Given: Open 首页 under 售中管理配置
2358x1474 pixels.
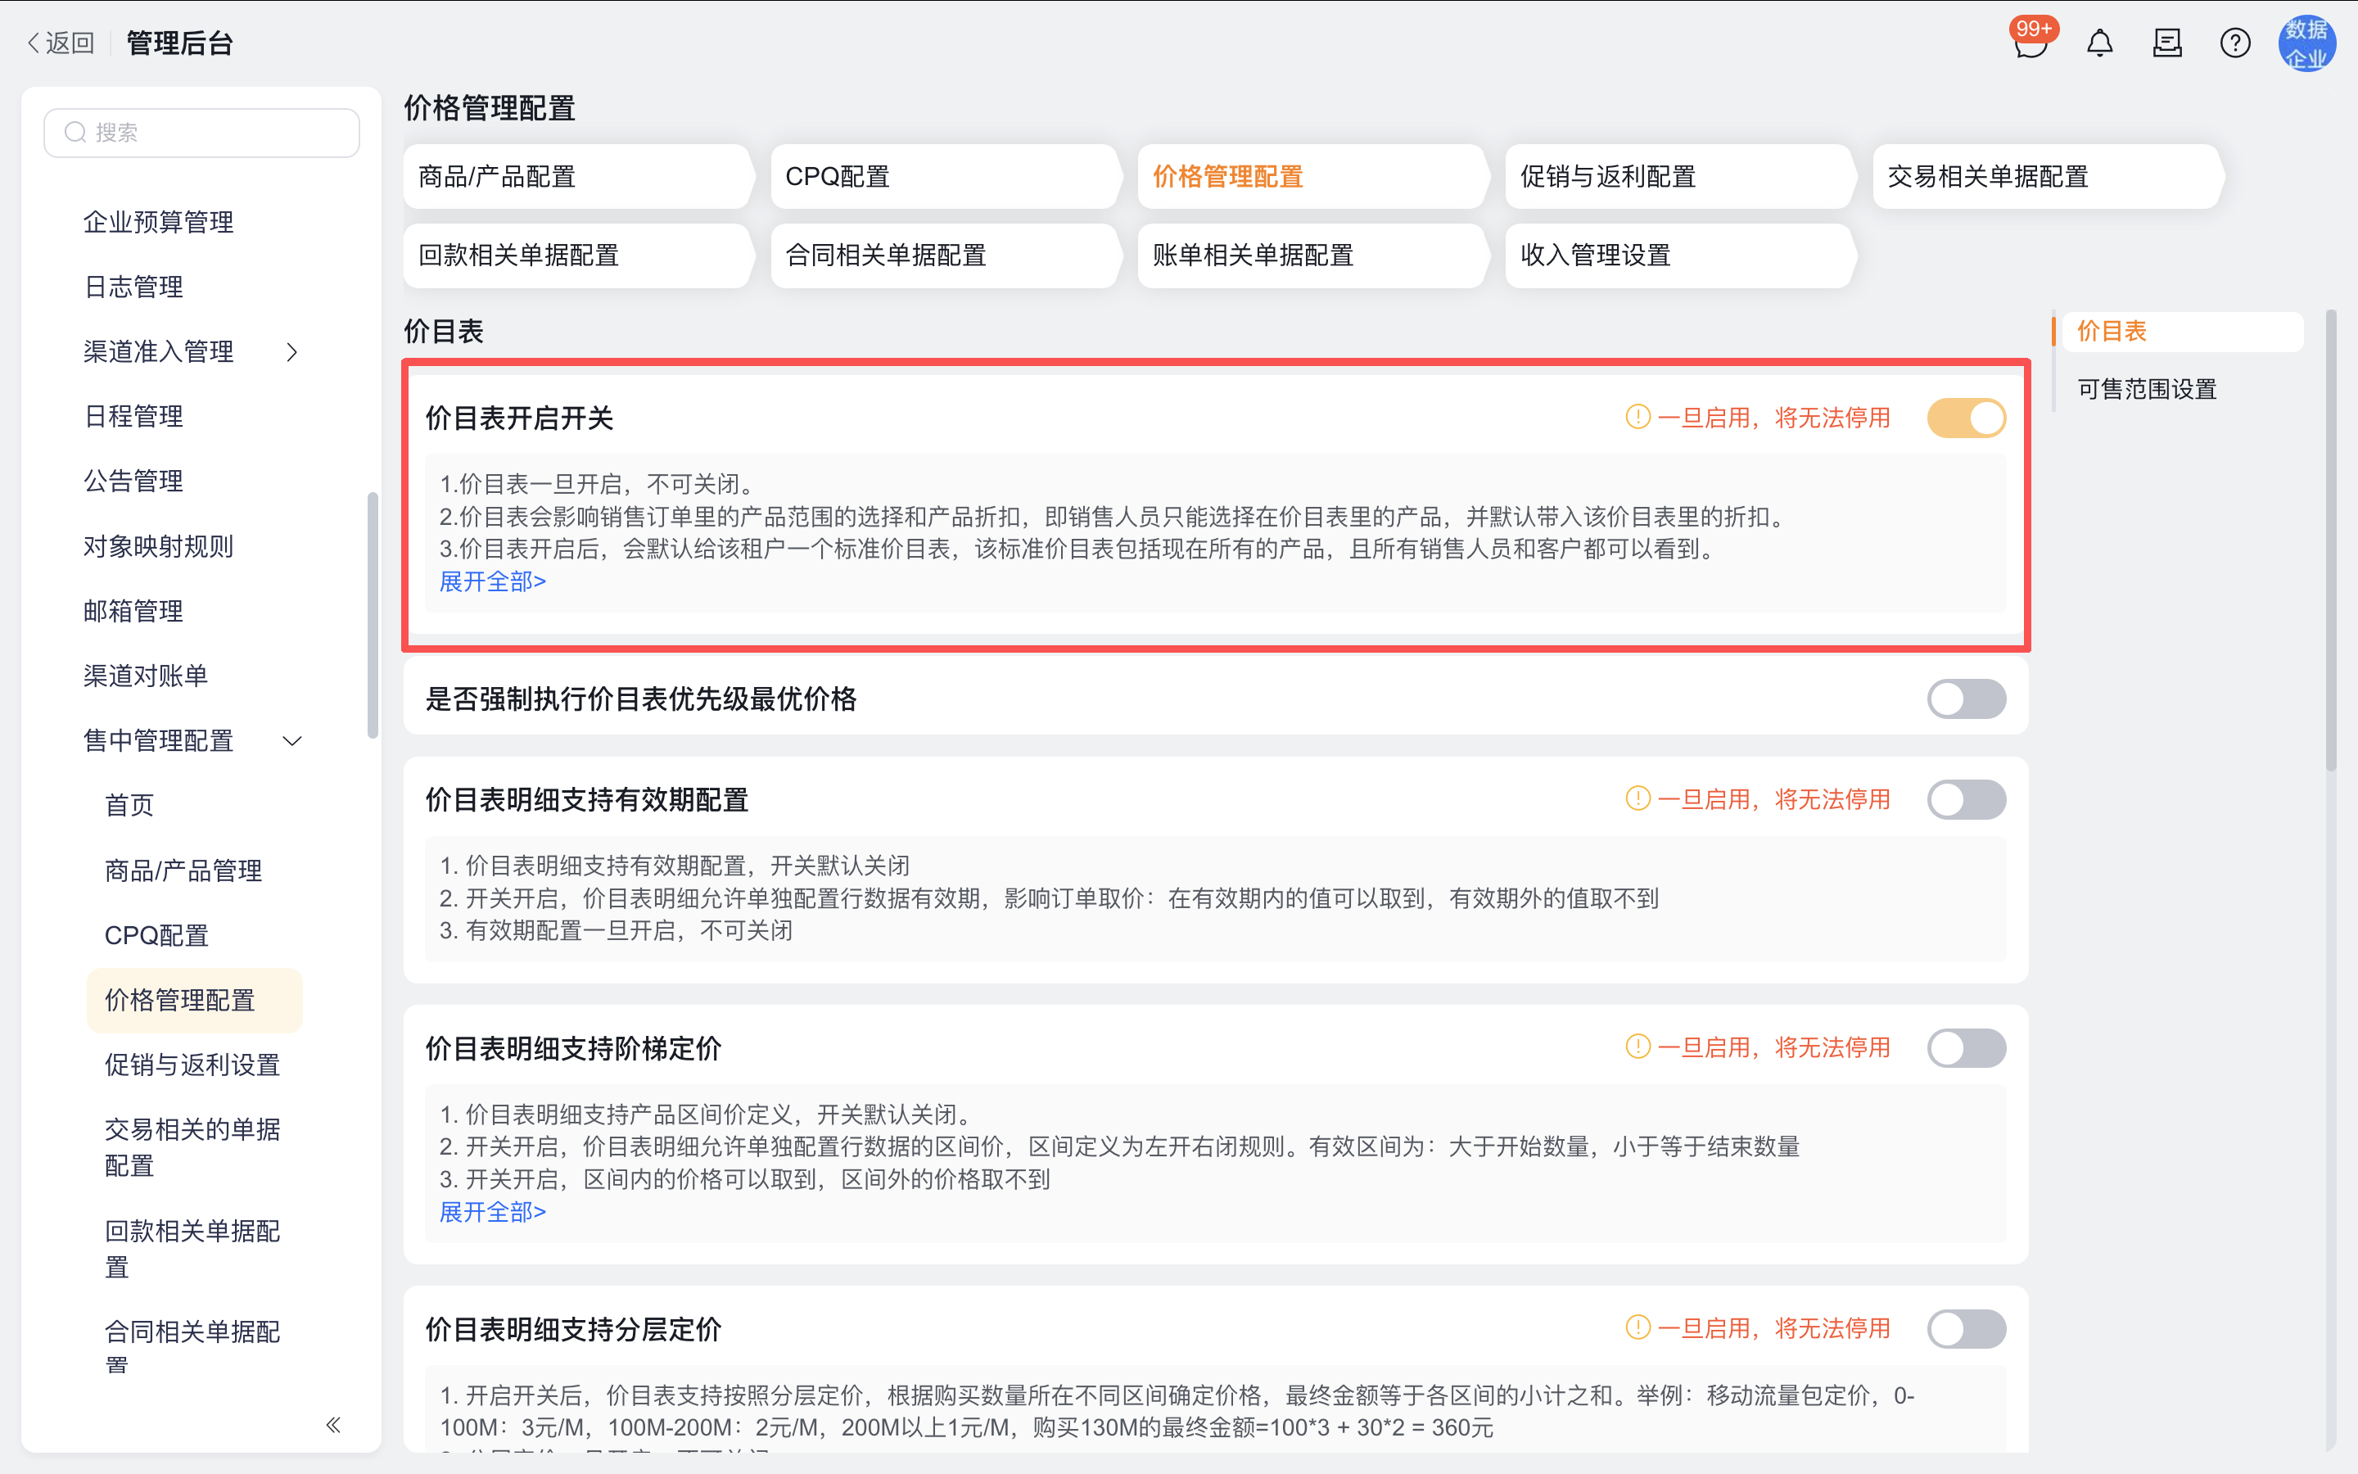Looking at the screenshot, I should [x=129, y=805].
